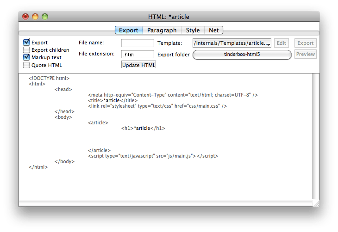Click the <h1>*article</h1> line
Screen dimensions: 338x232
pos(143,128)
